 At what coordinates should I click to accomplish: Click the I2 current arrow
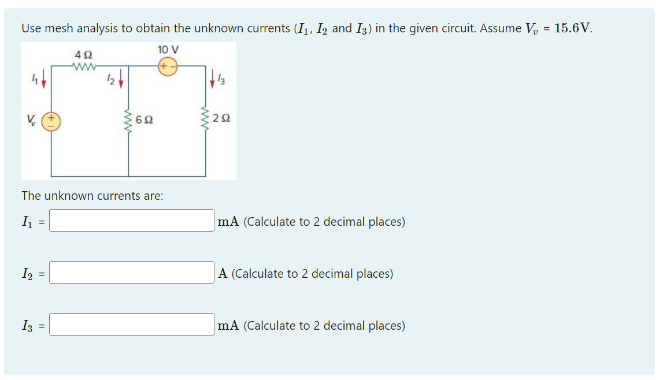(121, 78)
